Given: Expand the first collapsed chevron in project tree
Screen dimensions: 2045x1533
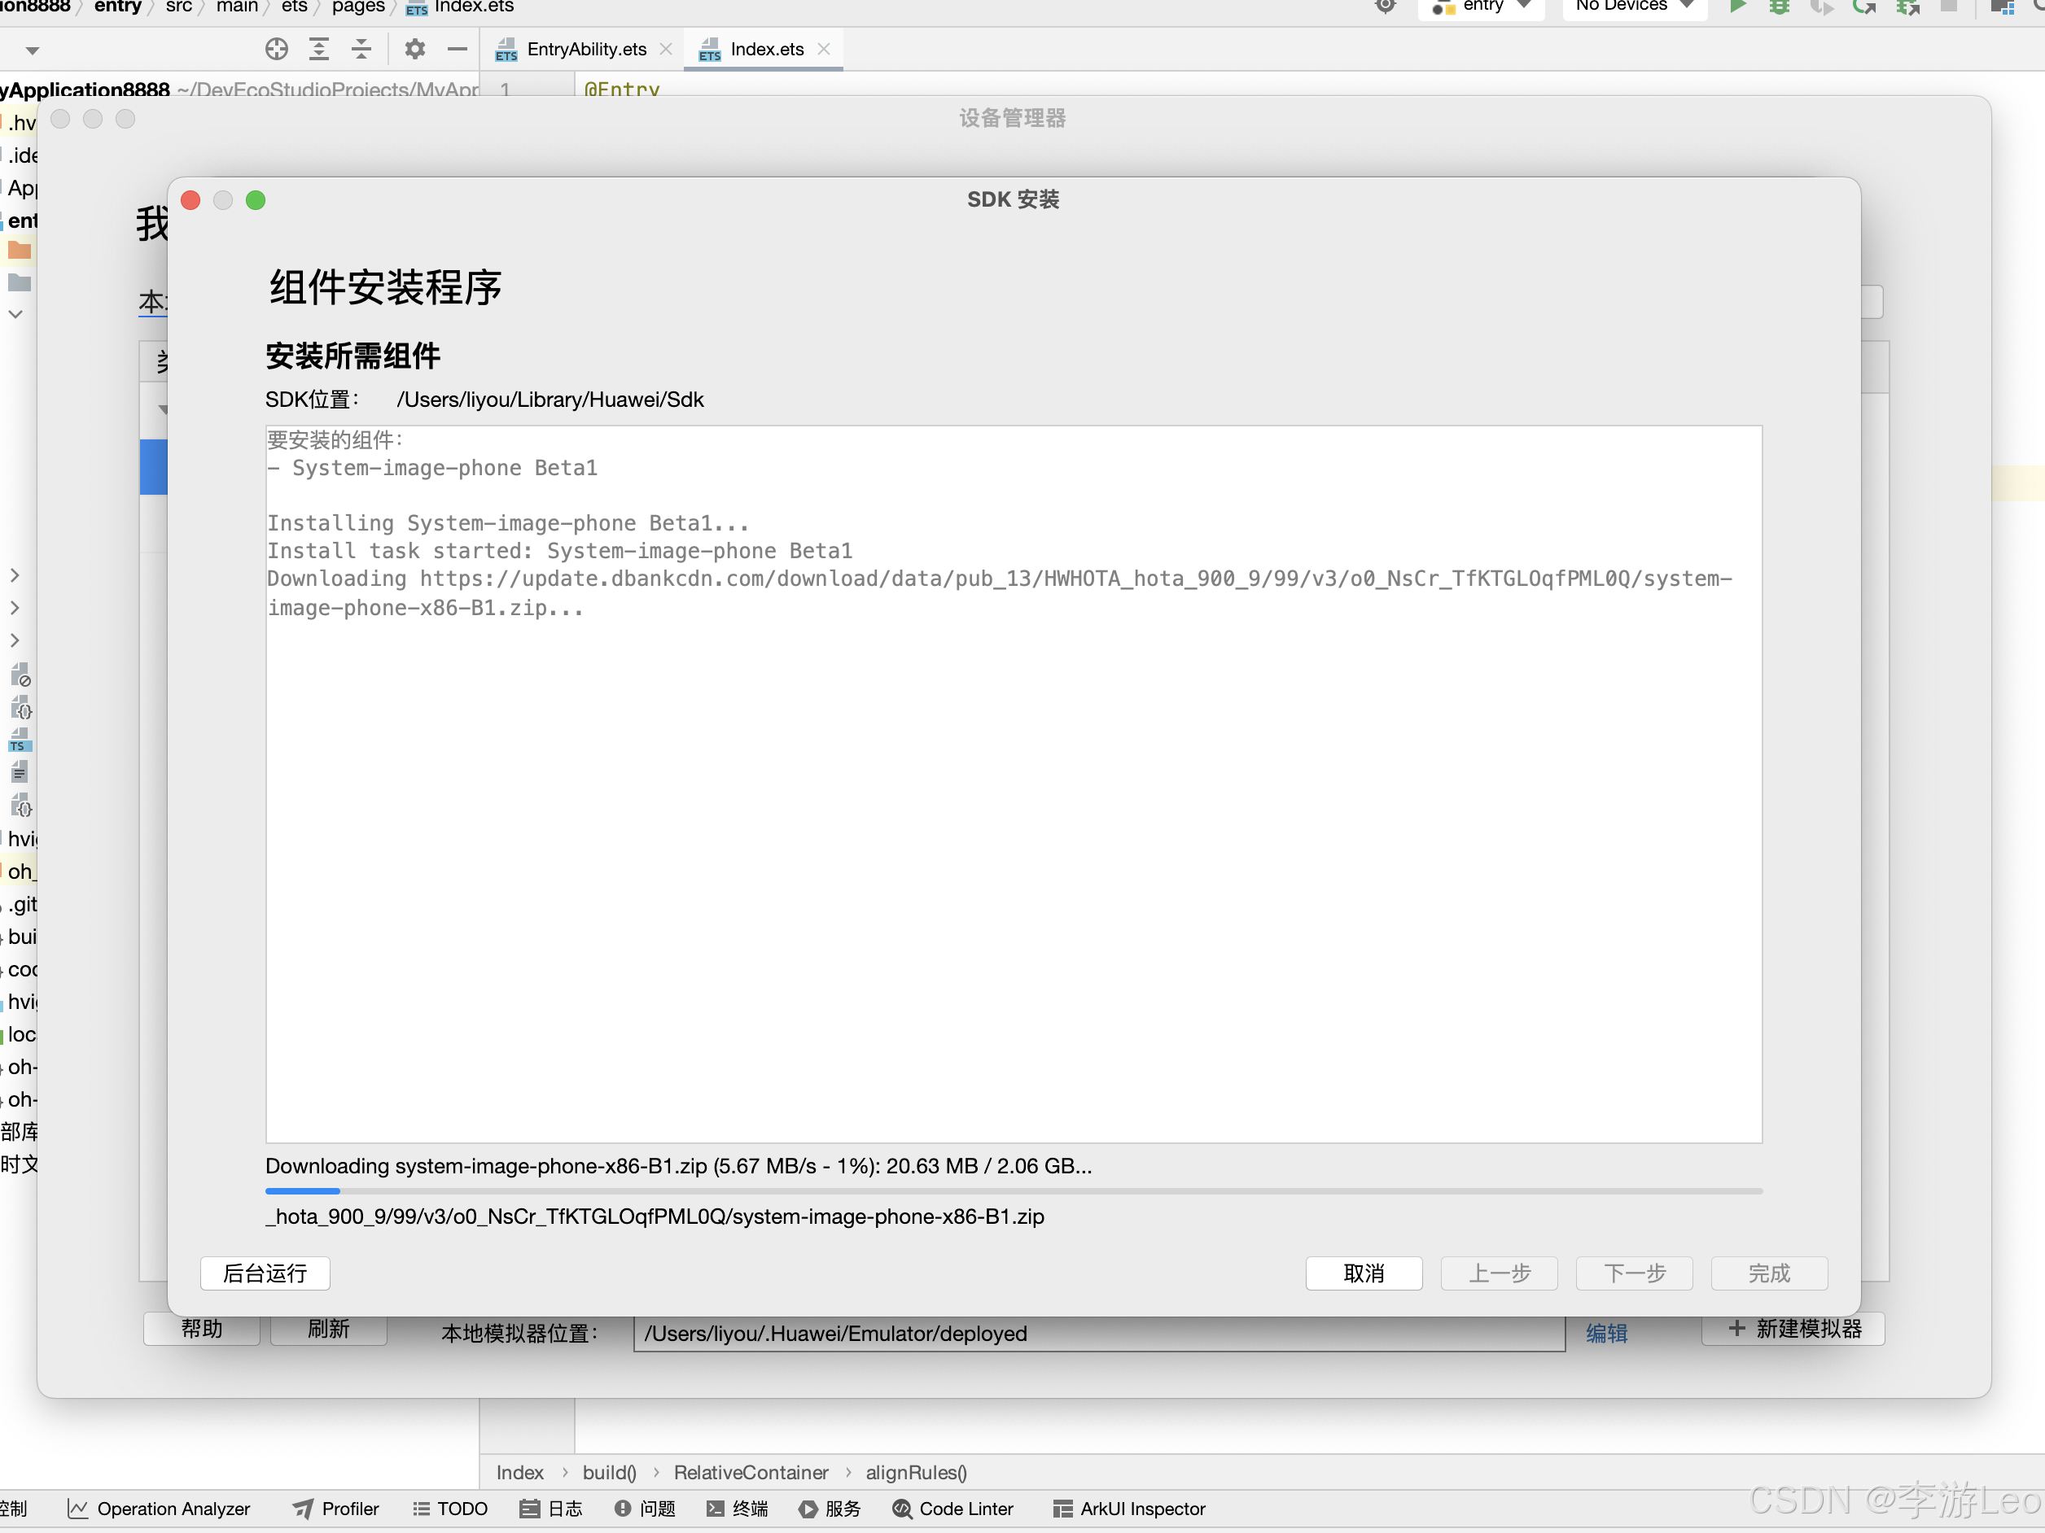Looking at the screenshot, I should point(15,574).
